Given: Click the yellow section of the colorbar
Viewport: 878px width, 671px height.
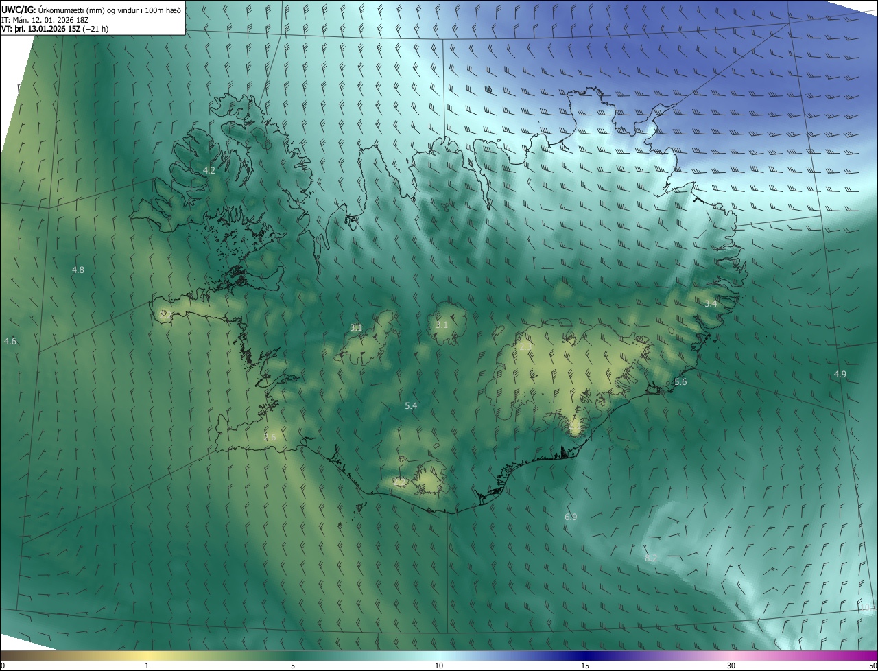Looking at the screenshot, I should (x=147, y=655).
